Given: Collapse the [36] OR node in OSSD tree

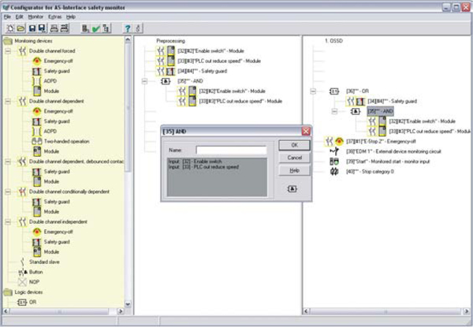Looking at the screenshot, I should [314, 91].
